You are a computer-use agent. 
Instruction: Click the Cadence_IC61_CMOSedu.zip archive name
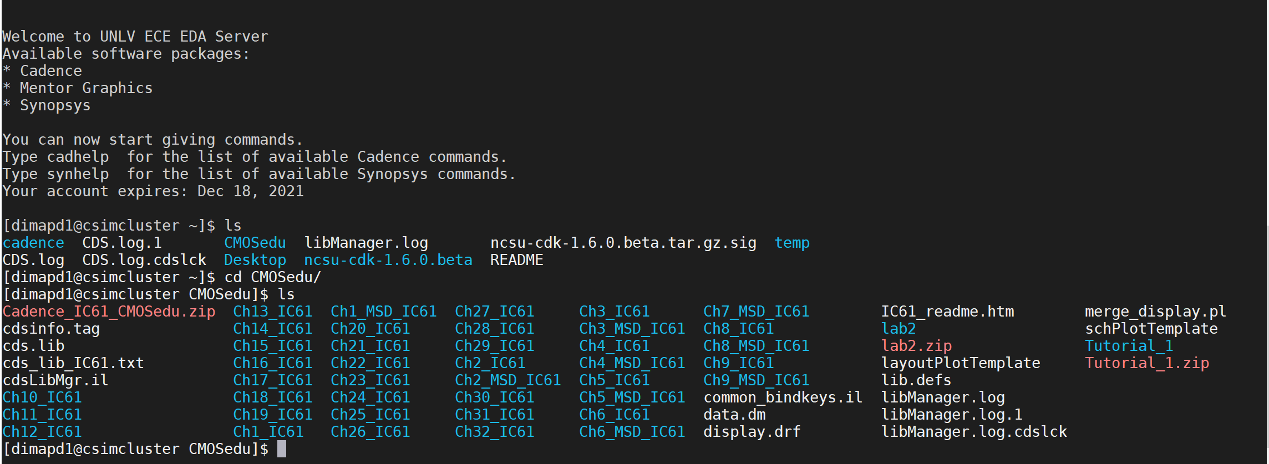(x=109, y=312)
